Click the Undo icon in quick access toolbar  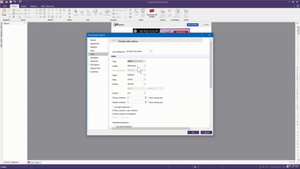point(15,2)
